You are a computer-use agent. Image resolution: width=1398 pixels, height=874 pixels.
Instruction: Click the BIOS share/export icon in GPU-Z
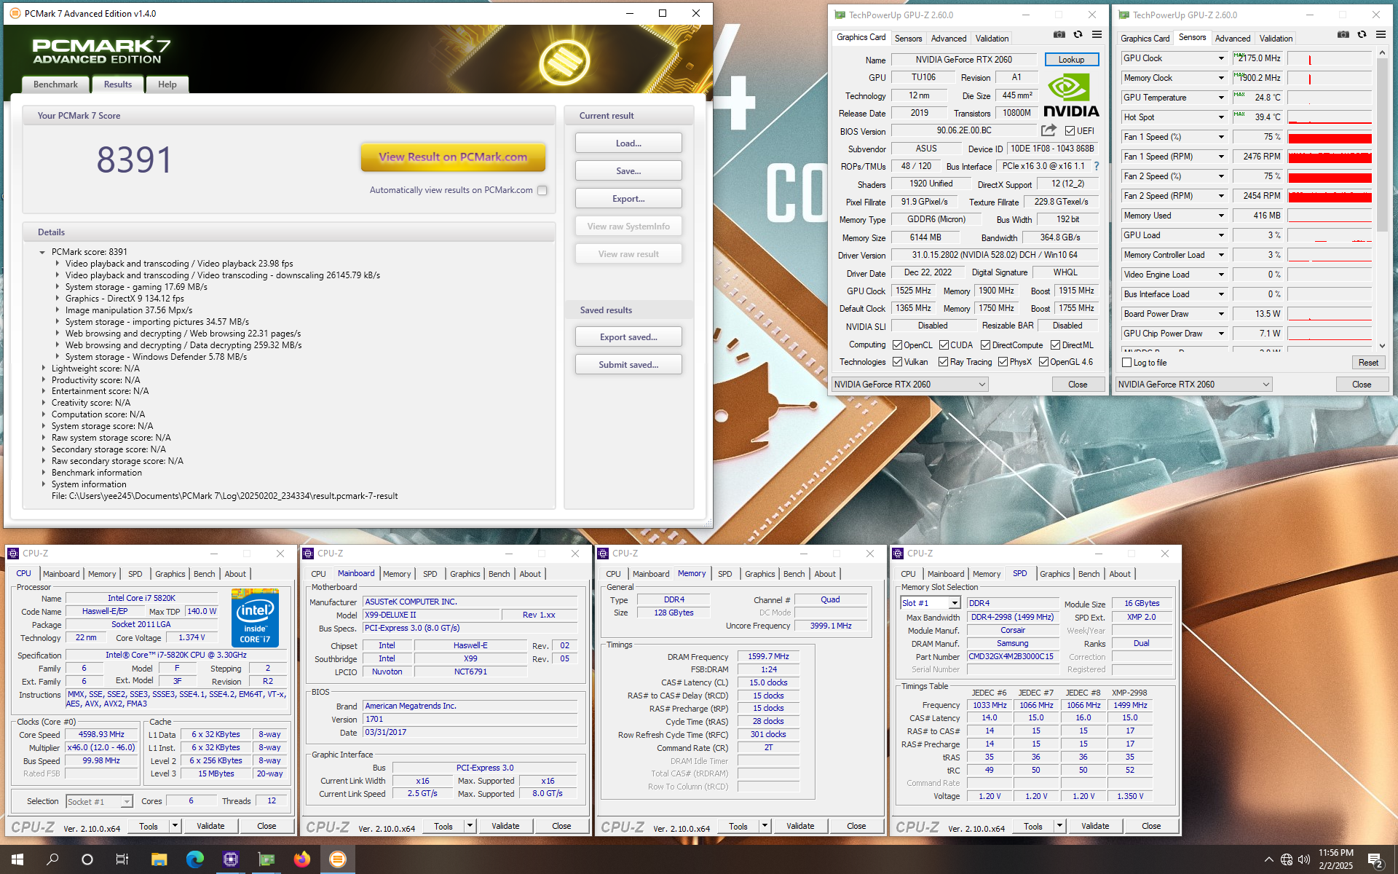(1048, 130)
